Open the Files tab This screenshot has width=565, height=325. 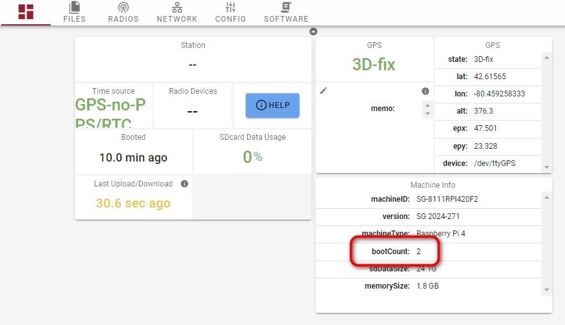[x=74, y=12]
